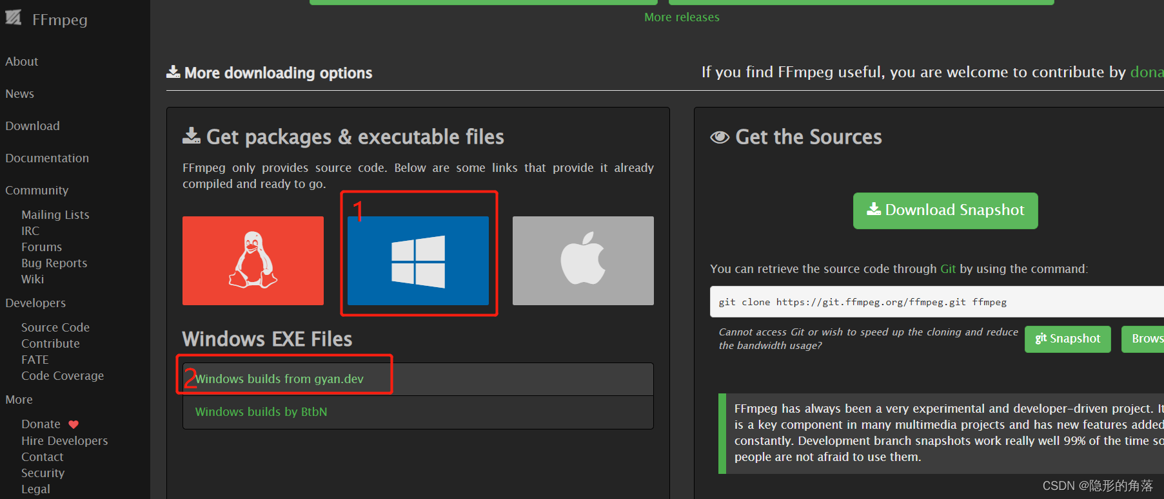
Task: Open Mailing Lists link
Action: [55, 214]
